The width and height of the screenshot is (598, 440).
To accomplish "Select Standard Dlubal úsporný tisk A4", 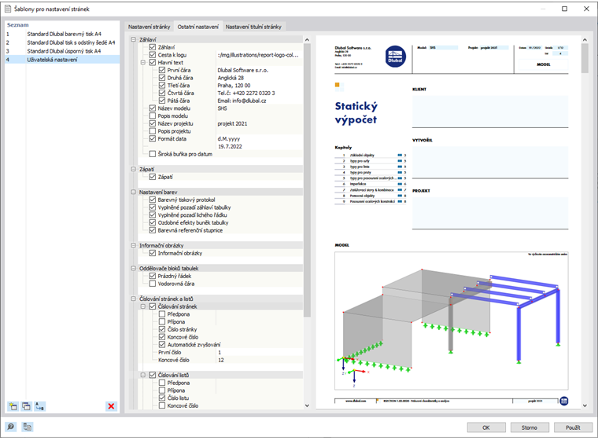I will click(62, 51).
